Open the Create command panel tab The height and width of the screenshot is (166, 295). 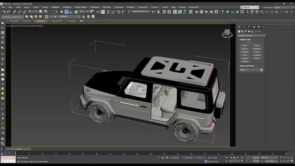click(x=239, y=27)
